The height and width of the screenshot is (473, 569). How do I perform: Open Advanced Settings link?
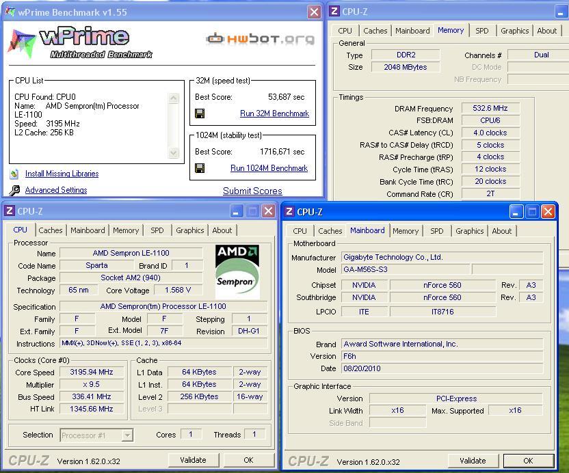pyautogui.click(x=56, y=190)
